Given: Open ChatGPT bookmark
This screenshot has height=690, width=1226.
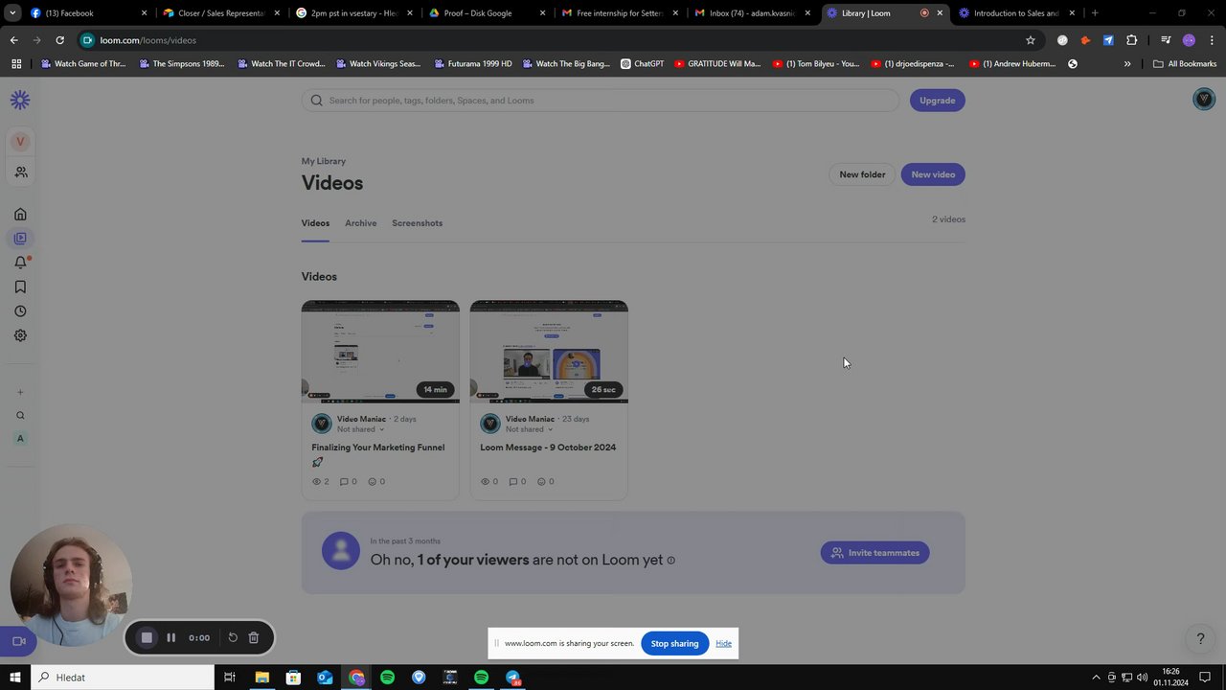Looking at the screenshot, I should [642, 63].
